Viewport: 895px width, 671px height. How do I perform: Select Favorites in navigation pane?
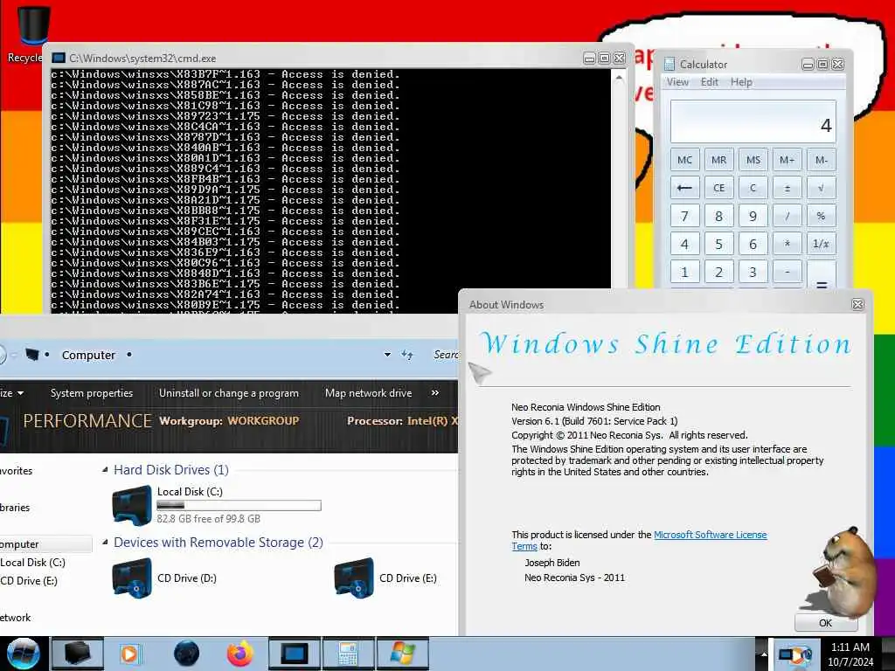[x=16, y=471]
